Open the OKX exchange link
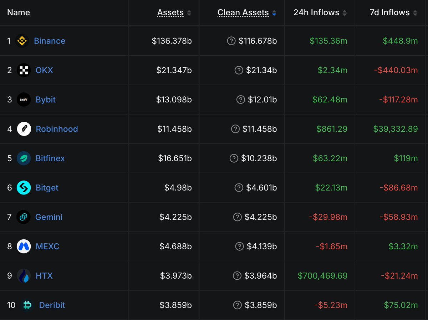This screenshot has width=428, height=320. (44, 70)
